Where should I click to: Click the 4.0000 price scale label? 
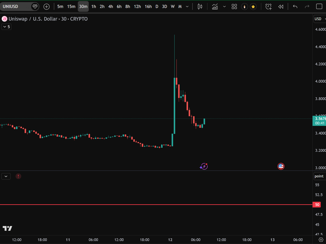(320, 81)
